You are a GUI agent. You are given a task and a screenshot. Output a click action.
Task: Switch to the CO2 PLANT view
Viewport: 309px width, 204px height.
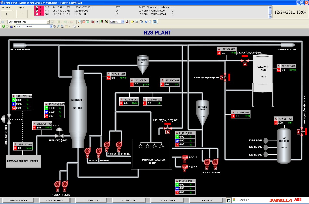pos(91,200)
